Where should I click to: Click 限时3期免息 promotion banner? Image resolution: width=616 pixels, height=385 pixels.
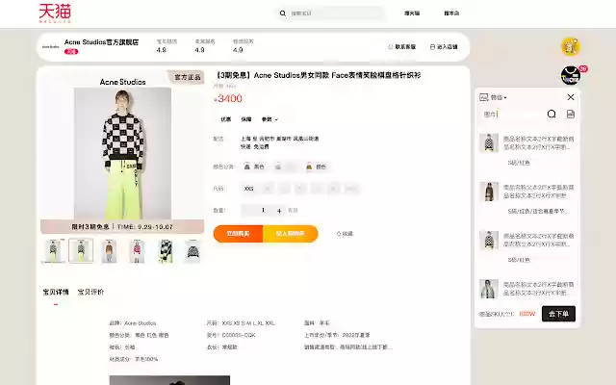pyautogui.click(x=122, y=227)
